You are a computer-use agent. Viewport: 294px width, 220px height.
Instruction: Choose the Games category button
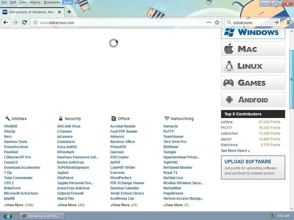[253, 82]
